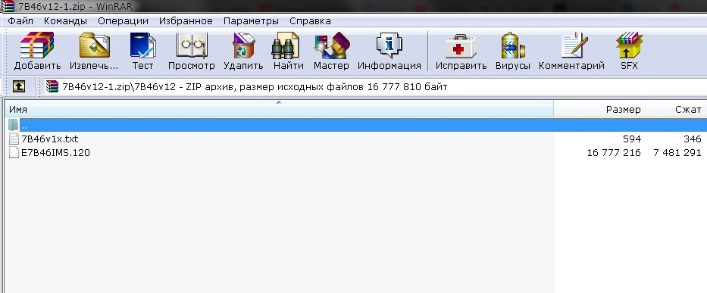Click the Добавить (Add) toolbar icon
Viewport: 707px width, 293px height.
click(x=37, y=45)
